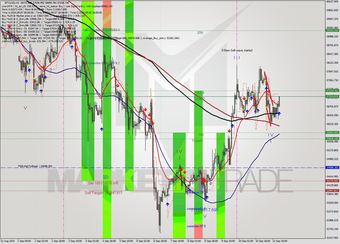Click the 'Sell 100 | 54270.945' label

point(103,183)
